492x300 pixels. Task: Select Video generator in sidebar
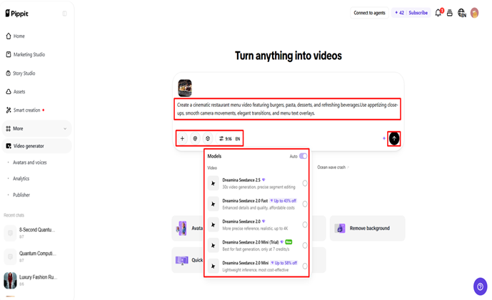(x=36, y=146)
